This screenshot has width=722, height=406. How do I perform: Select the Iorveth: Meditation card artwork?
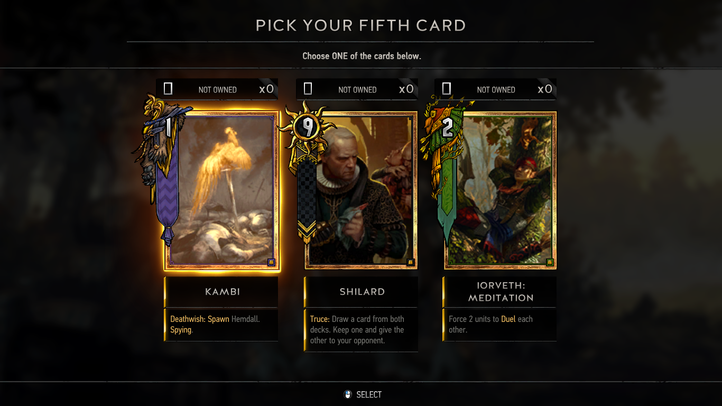(x=501, y=190)
